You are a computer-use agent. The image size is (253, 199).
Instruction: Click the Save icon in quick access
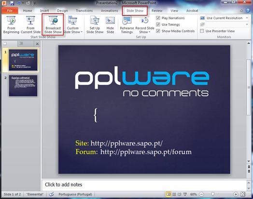pos(12,3)
